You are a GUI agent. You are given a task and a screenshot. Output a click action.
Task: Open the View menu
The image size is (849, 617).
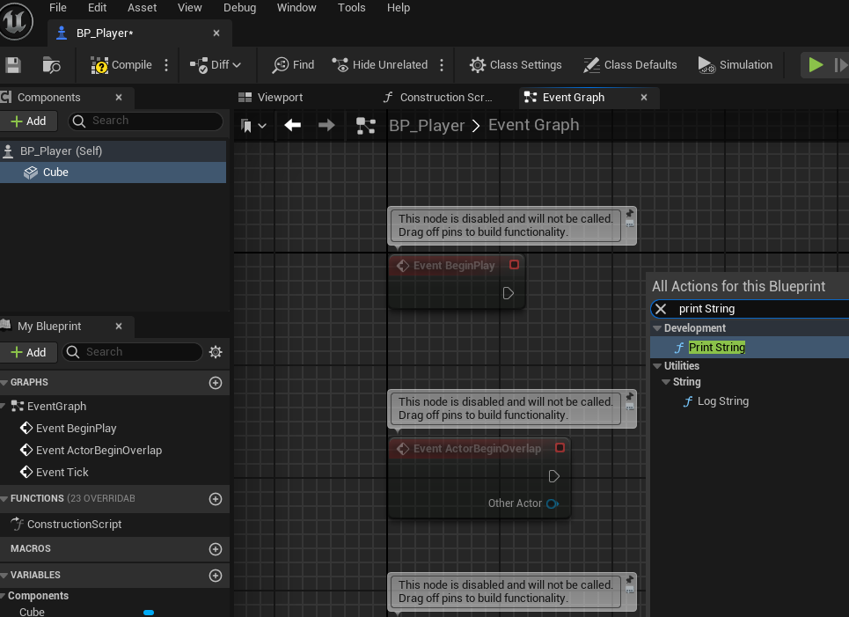(189, 8)
